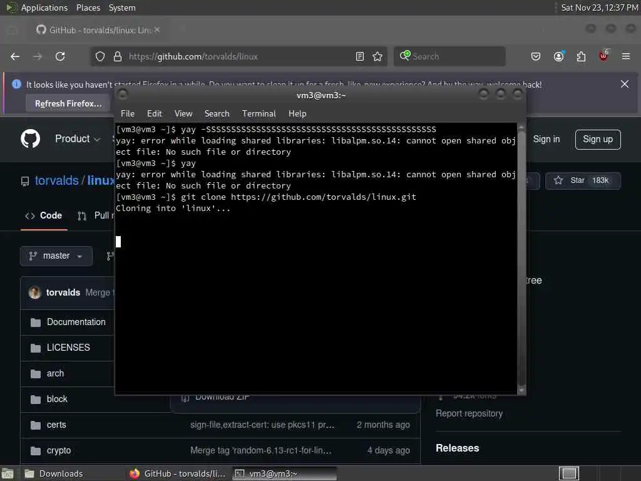This screenshot has width=641, height=481.
Task: Open the Applications menu in top panel
Action: [37, 8]
